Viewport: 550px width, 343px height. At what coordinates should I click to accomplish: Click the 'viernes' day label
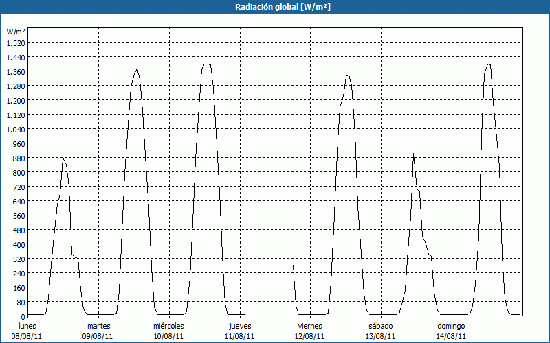[310, 326]
